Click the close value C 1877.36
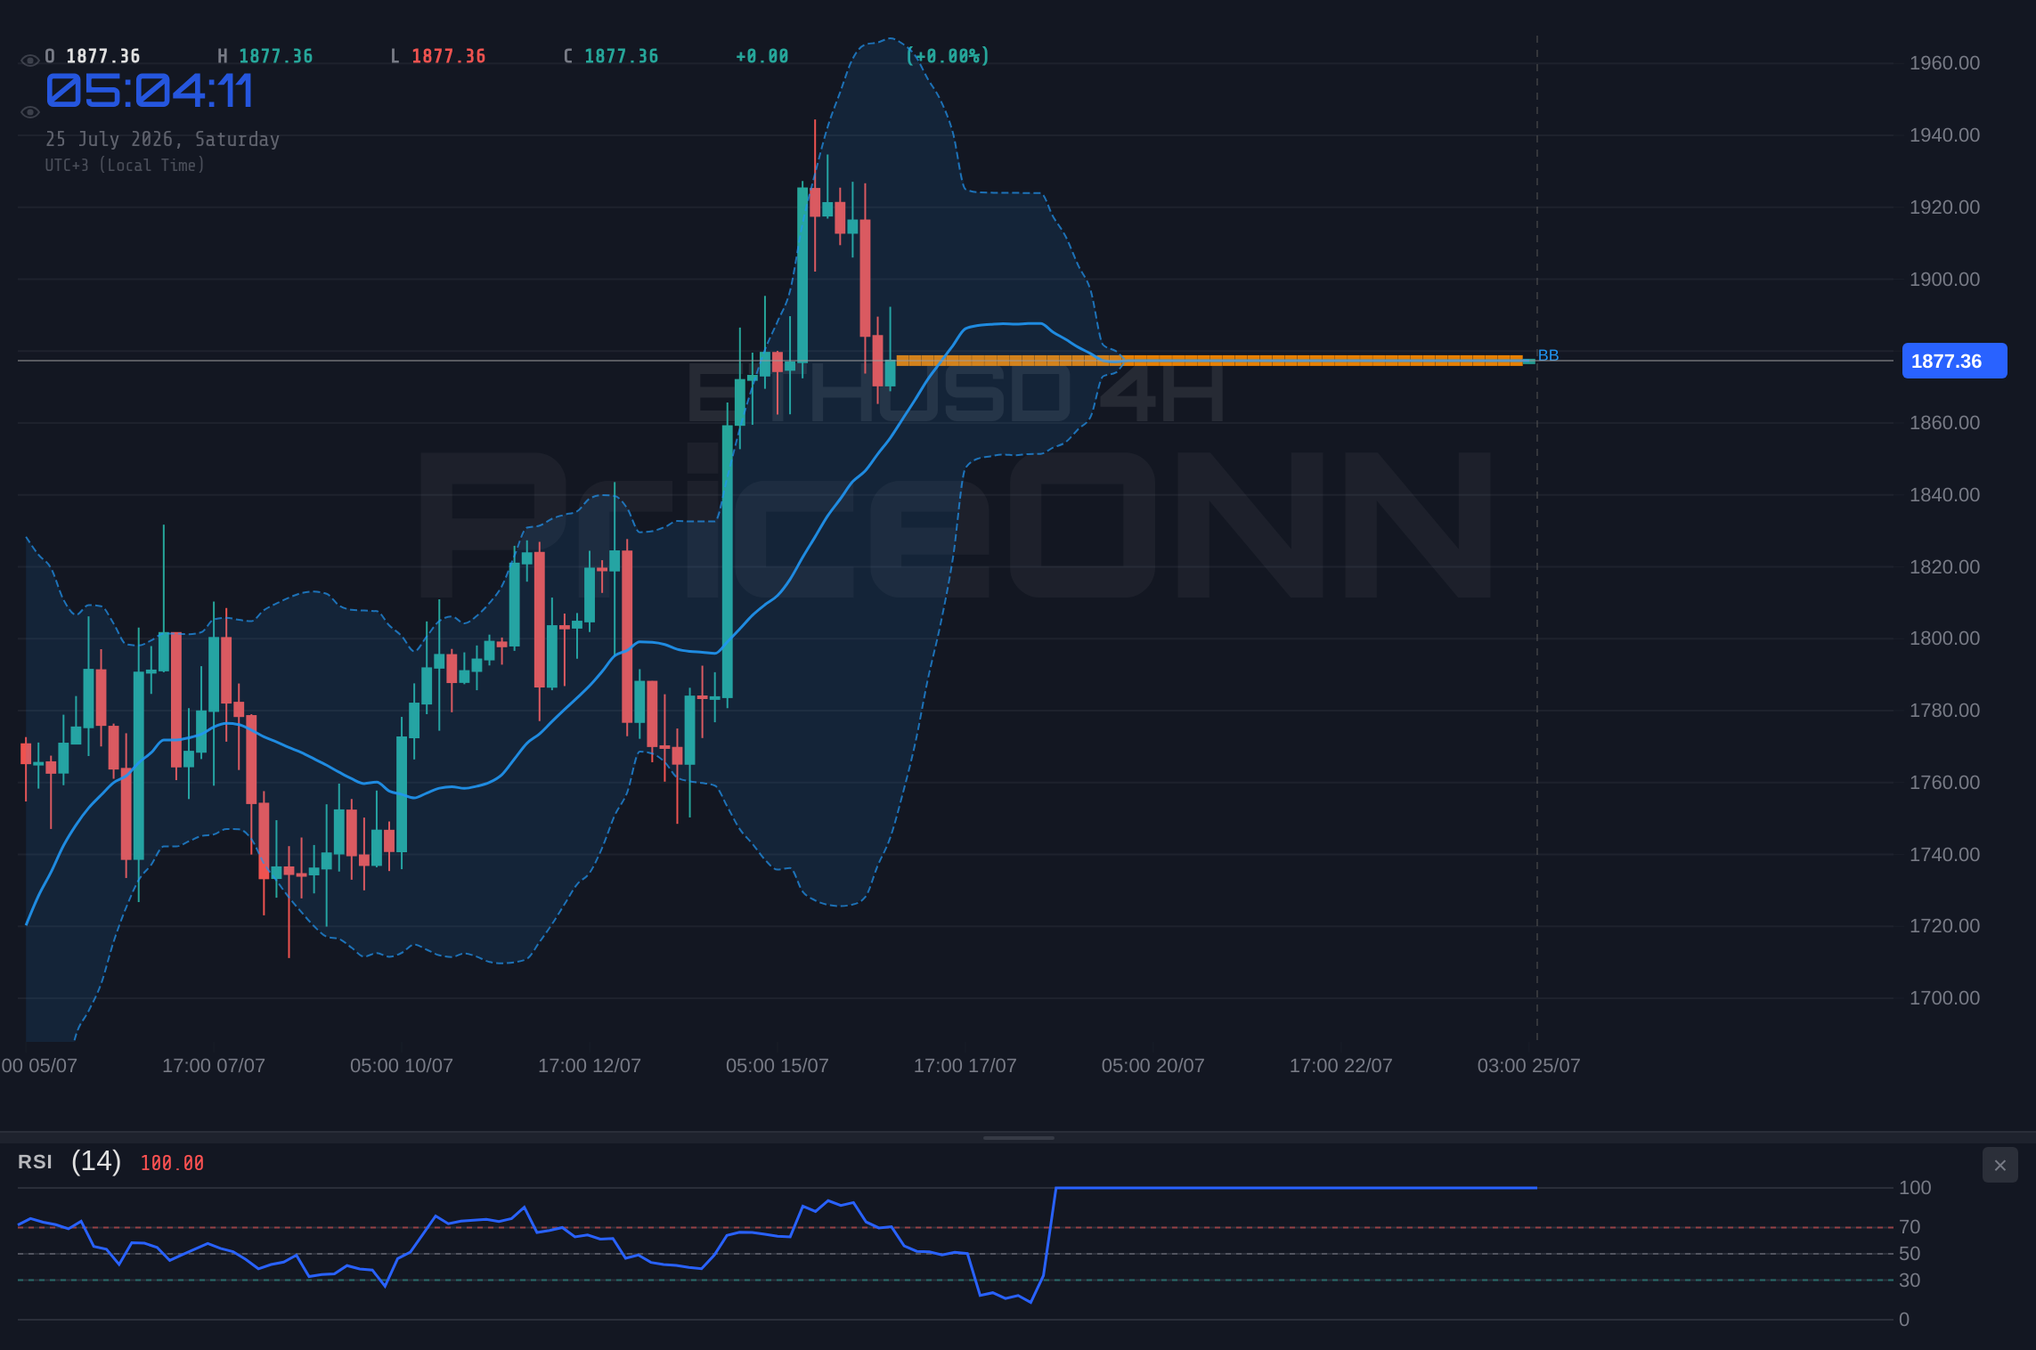 click(x=611, y=56)
